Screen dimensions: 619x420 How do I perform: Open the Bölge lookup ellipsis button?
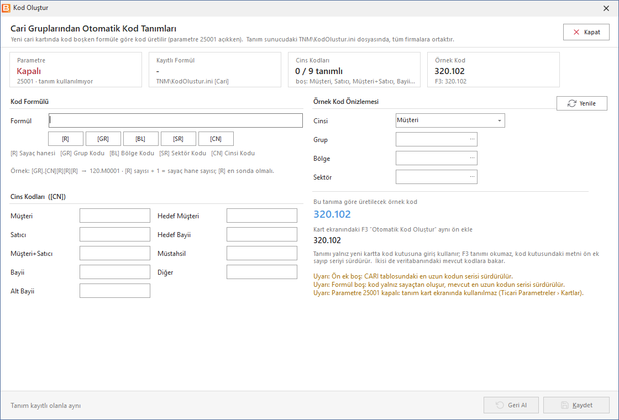tap(472, 158)
